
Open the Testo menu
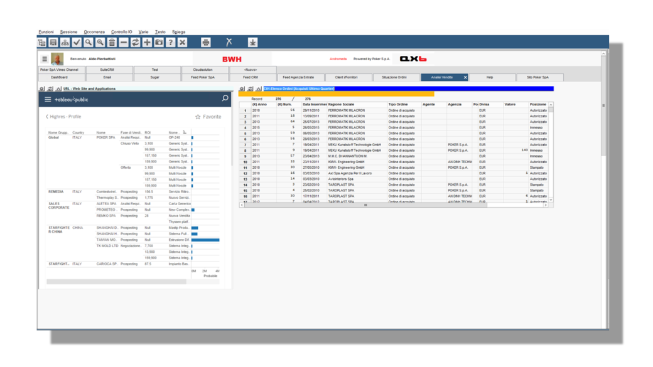point(160,32)
